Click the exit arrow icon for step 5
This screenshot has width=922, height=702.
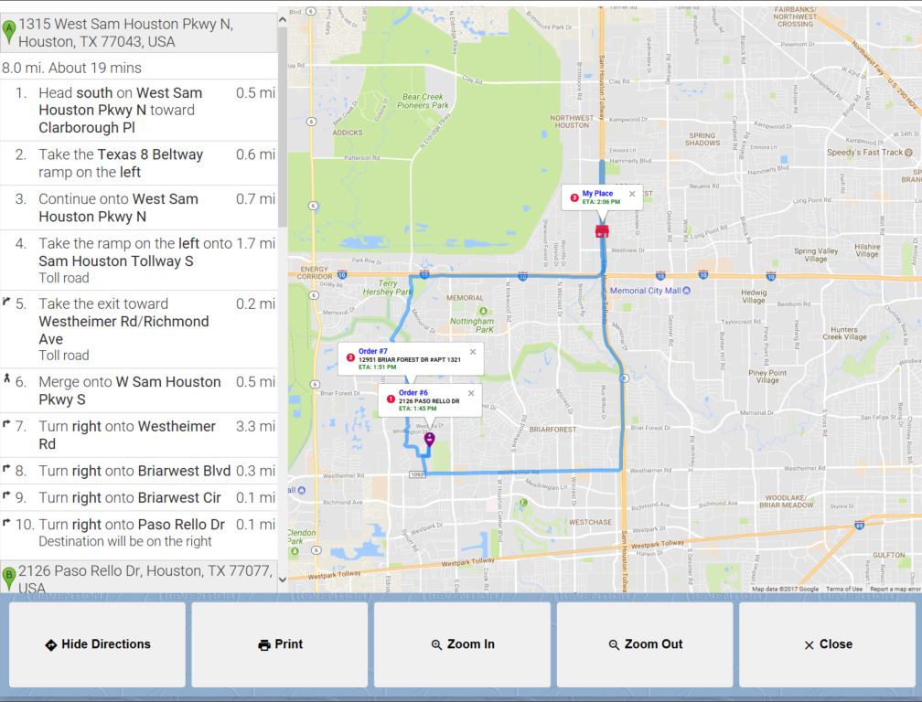[x=6, y=302]
